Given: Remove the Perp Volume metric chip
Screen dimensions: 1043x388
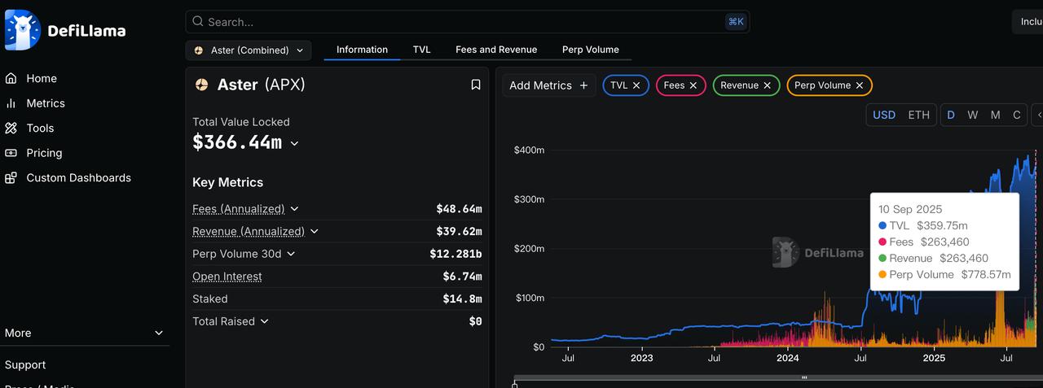Looking at the screenshot, I should [860, 85].
